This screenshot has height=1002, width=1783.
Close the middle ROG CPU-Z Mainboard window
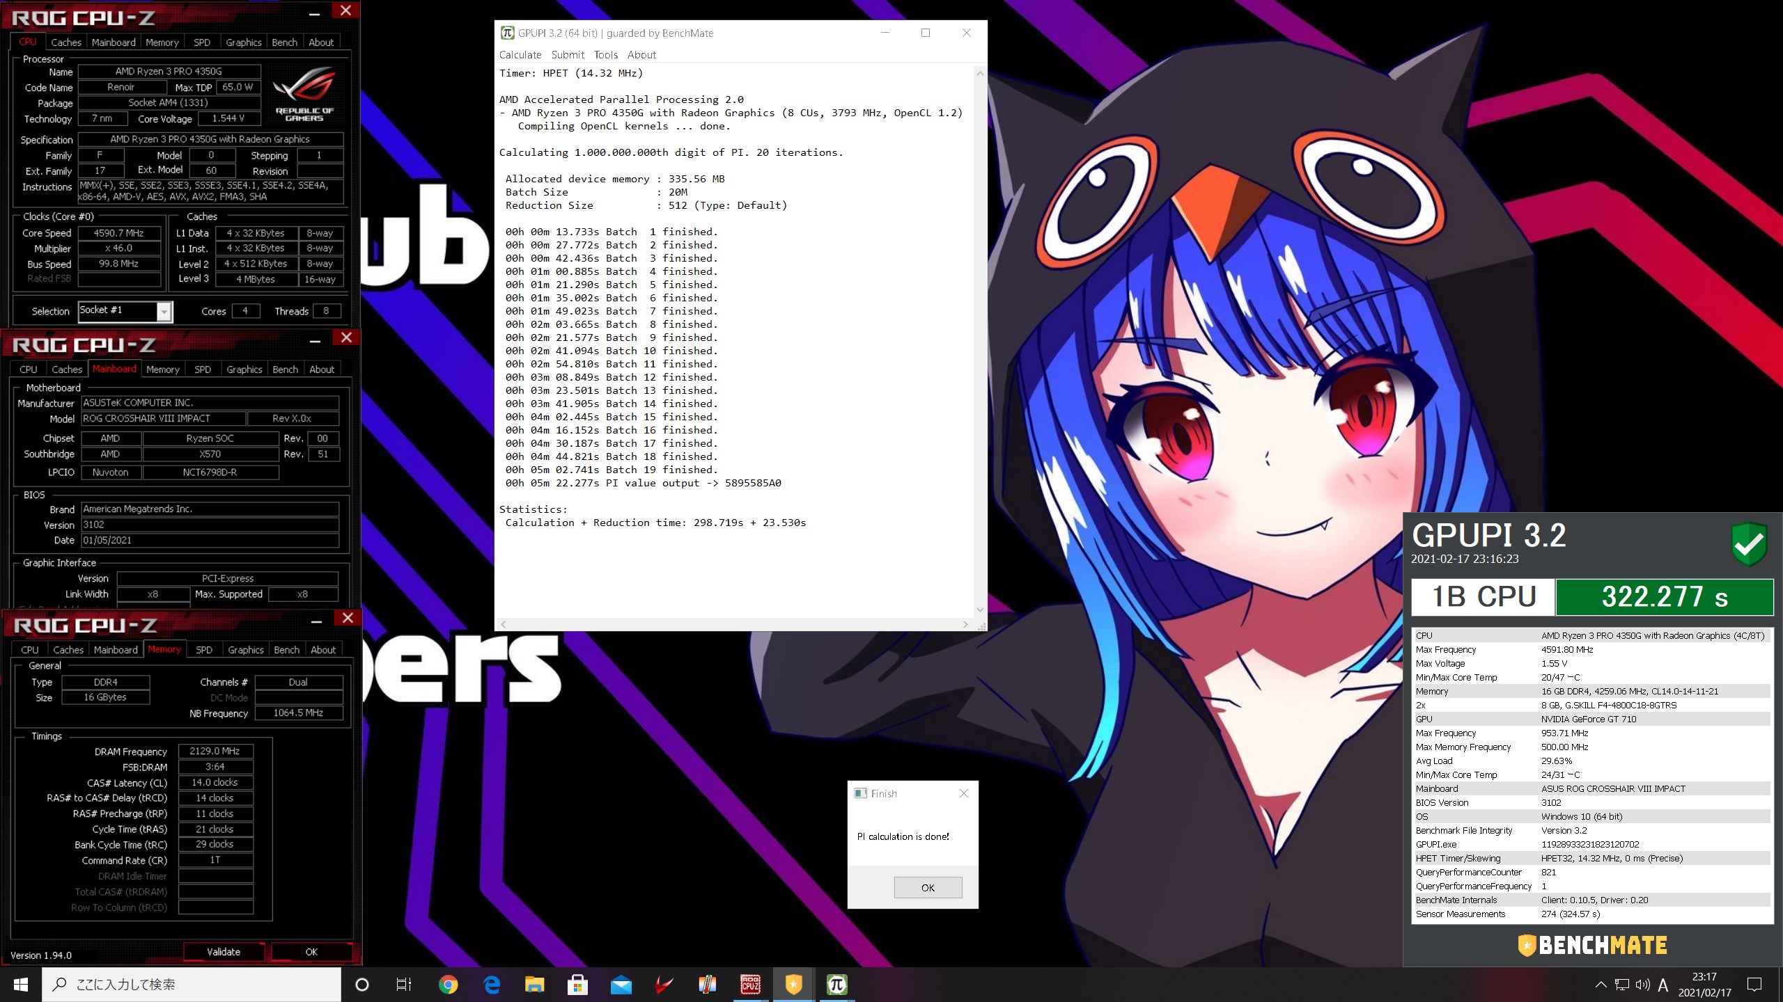(347, 337)
